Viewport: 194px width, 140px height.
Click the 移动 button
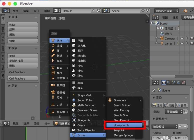[x=23, y=24]
